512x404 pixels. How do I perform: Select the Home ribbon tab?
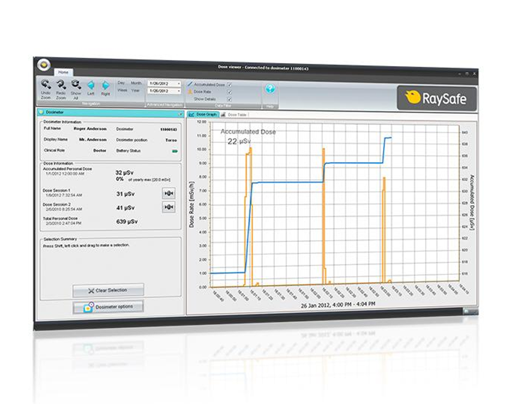pyautogui.click(x=63, y=72)
